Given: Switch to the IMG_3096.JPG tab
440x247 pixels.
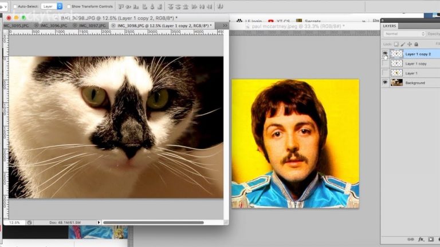Looking at the screenshot, I should click(x=52, y=26).
